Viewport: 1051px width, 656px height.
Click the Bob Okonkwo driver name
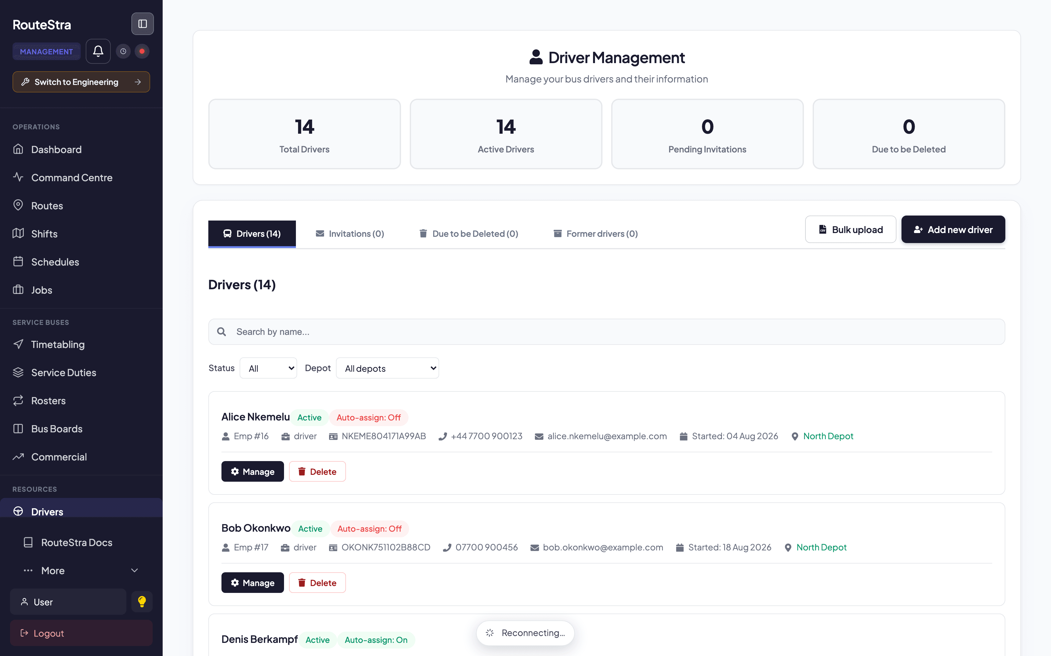[256, 528]
